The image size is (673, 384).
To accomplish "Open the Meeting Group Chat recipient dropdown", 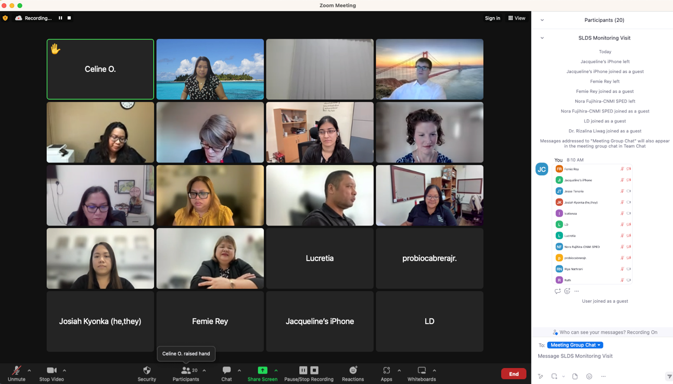I will click(x=575, y=345).
